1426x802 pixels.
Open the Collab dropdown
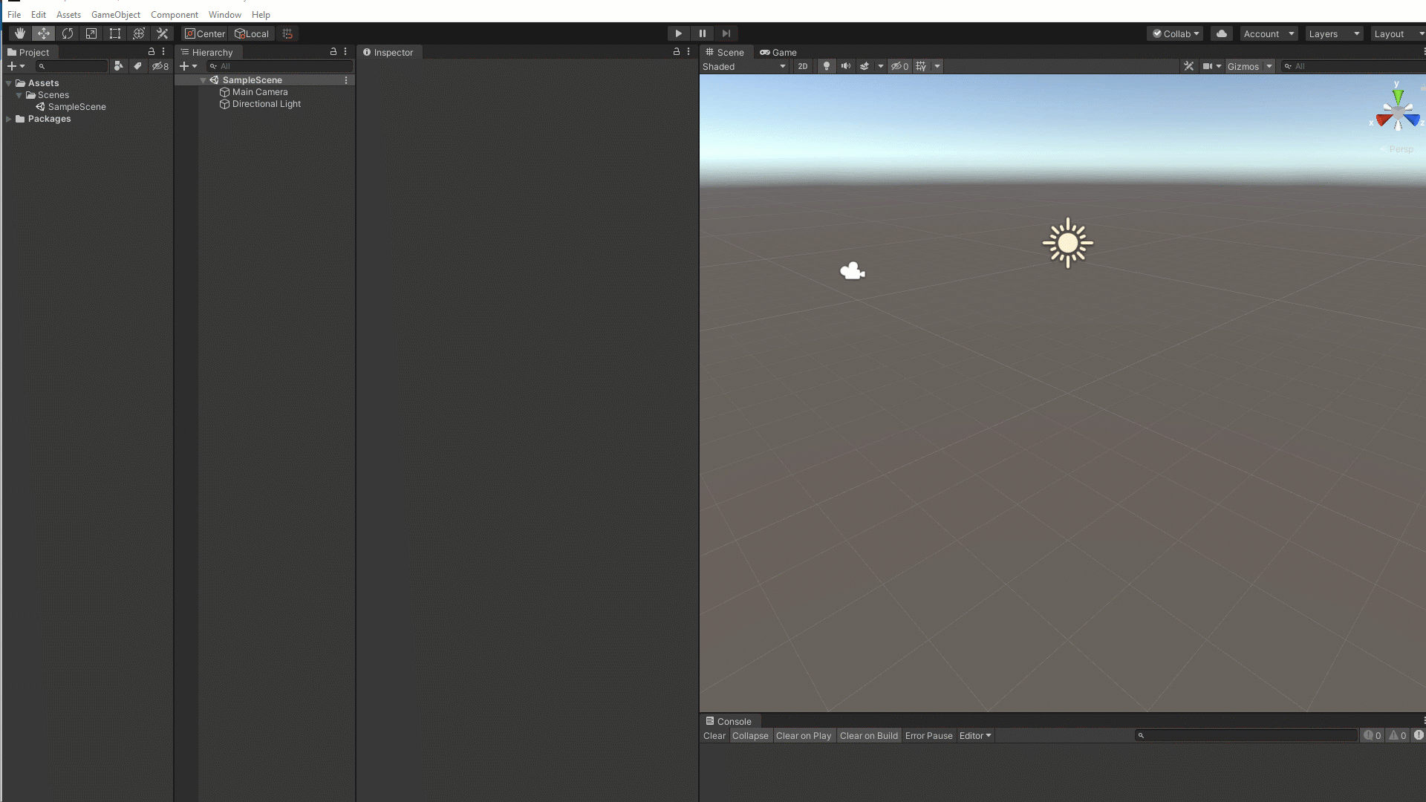pos(1176,33)
